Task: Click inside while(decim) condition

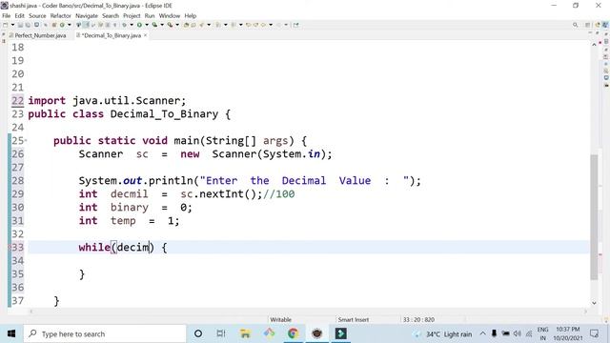Action: 133,248
